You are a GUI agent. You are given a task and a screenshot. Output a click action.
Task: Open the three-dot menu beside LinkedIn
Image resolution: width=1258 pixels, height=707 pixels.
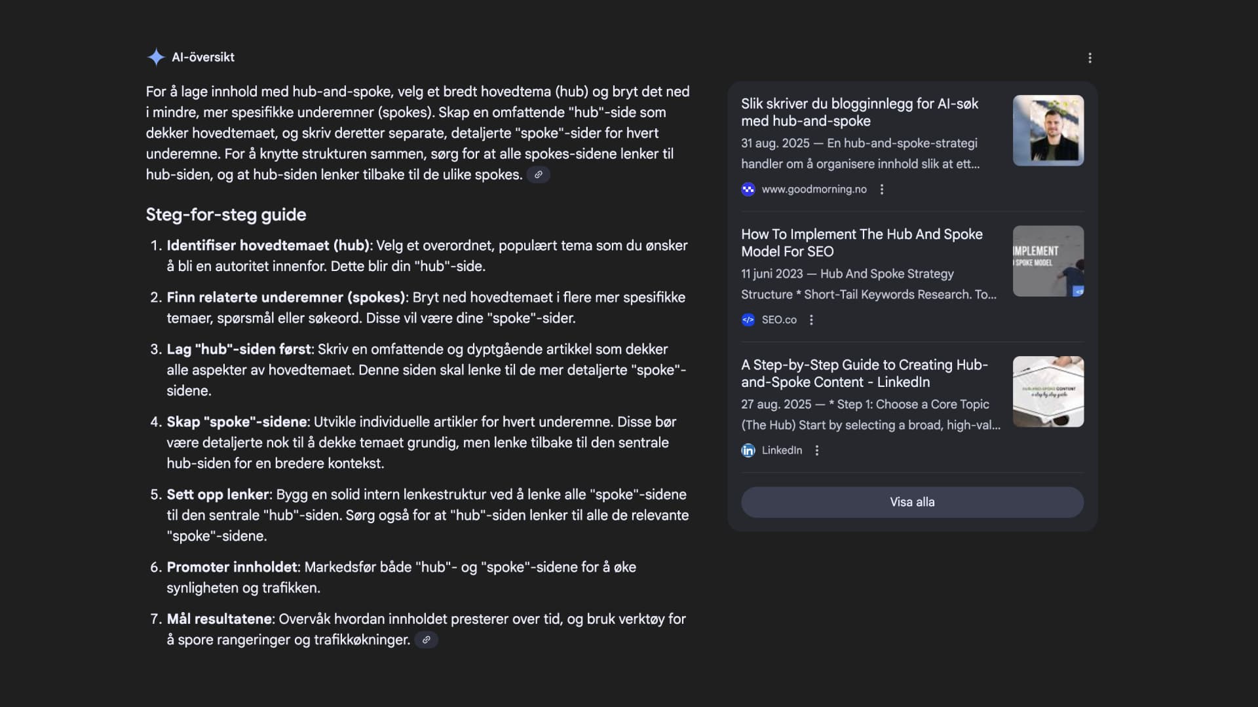(816, 450)
